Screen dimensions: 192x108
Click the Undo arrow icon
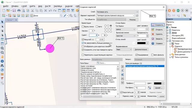click(50, 11)
